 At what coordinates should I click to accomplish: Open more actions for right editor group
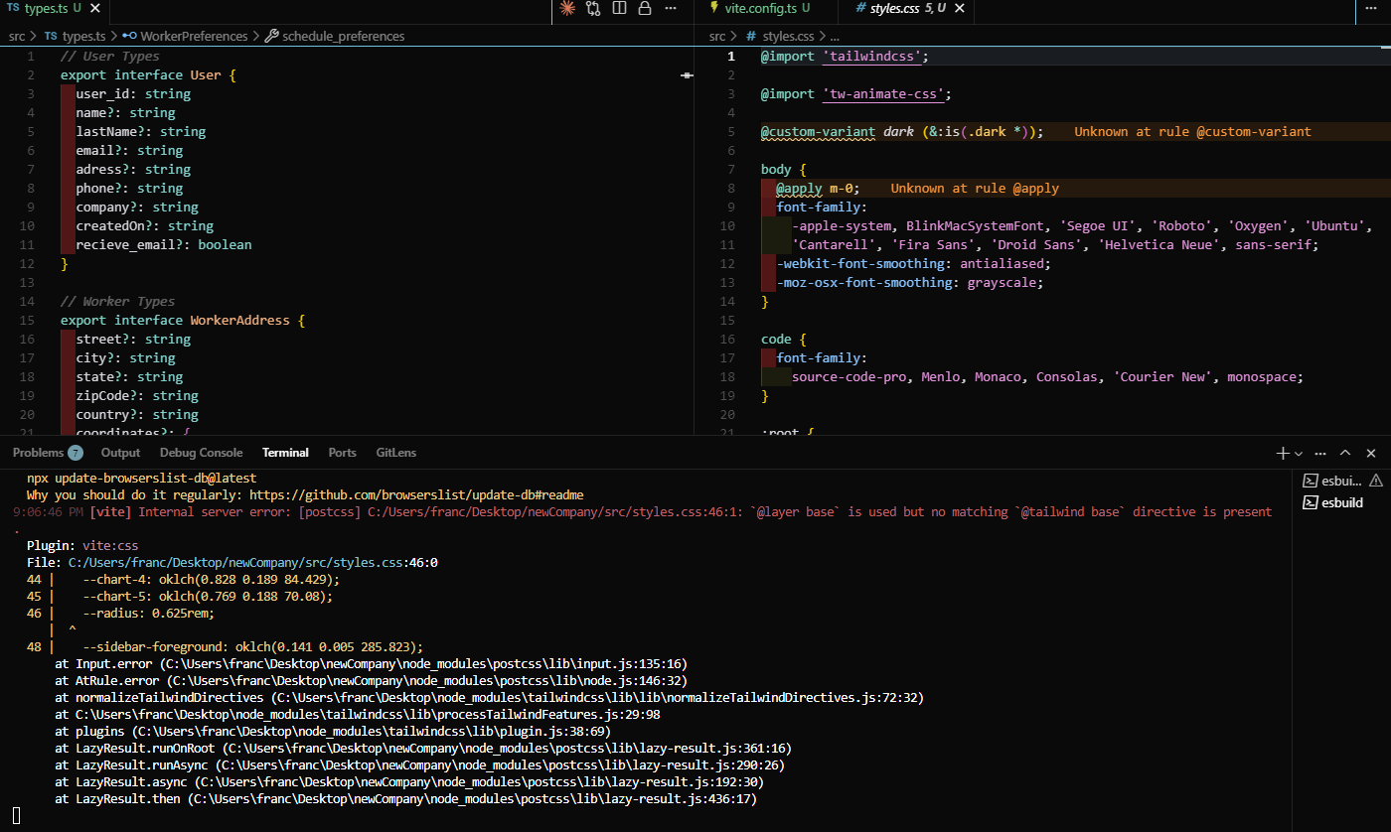click(x=1370, y=9)
